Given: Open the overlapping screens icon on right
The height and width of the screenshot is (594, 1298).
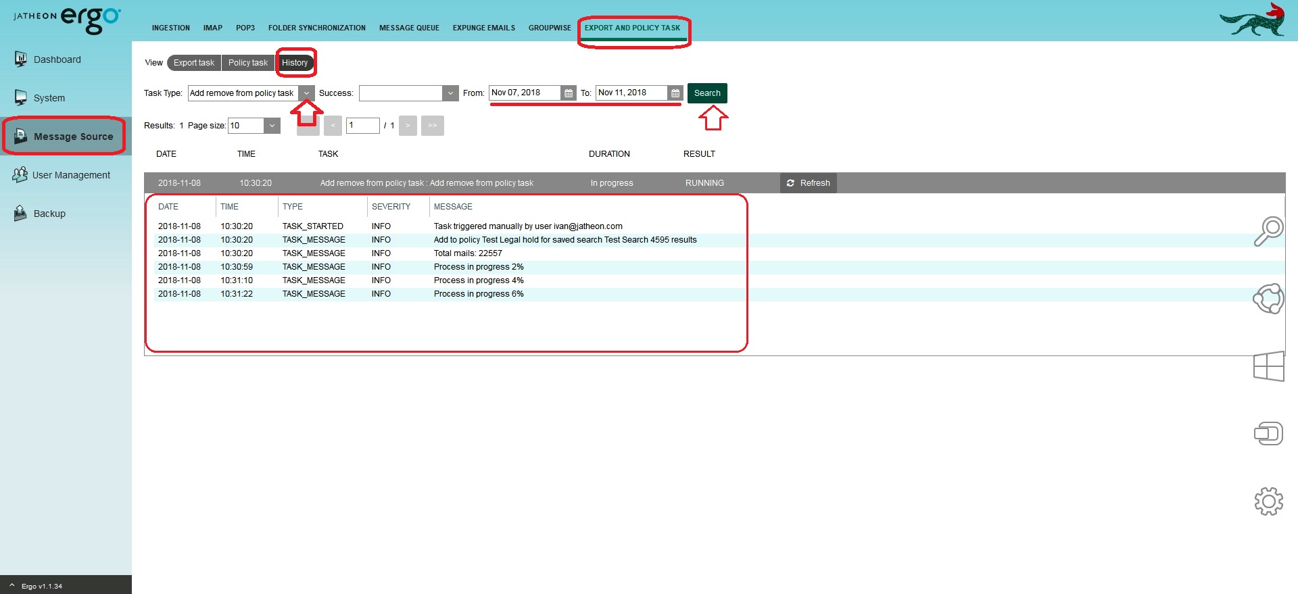Looking at the screenshot, I should click(1268, 433).
